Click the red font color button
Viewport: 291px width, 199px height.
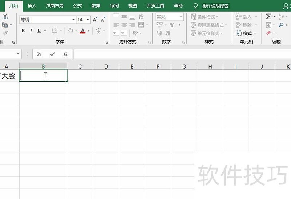point(83,31)
